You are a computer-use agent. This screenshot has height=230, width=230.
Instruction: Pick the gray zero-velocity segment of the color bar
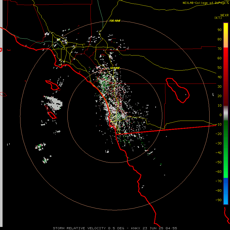(226, 113)
